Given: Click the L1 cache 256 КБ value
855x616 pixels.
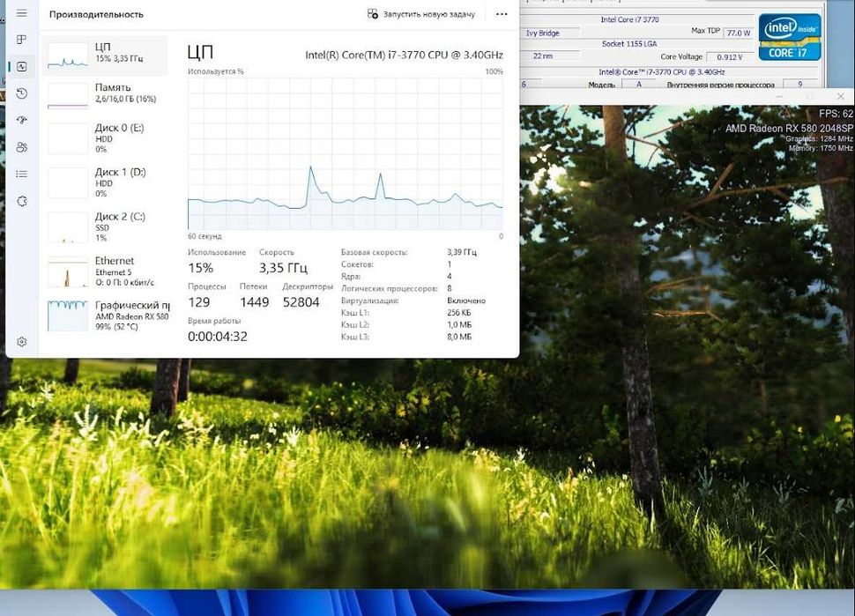Looking at the screenshot, I should point(459,313).
